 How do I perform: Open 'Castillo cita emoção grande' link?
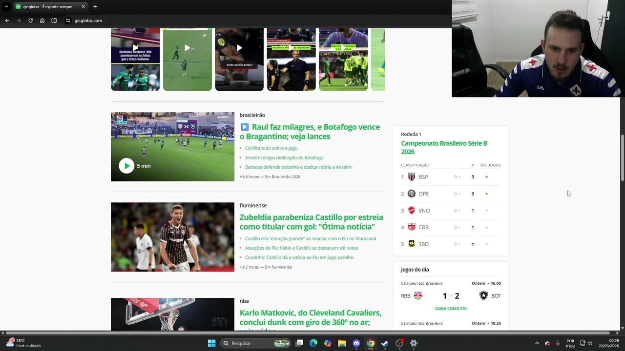tap(311, 238)
